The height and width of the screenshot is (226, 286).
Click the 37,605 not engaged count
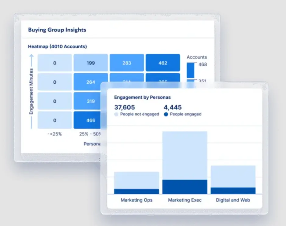click(125, 107)
